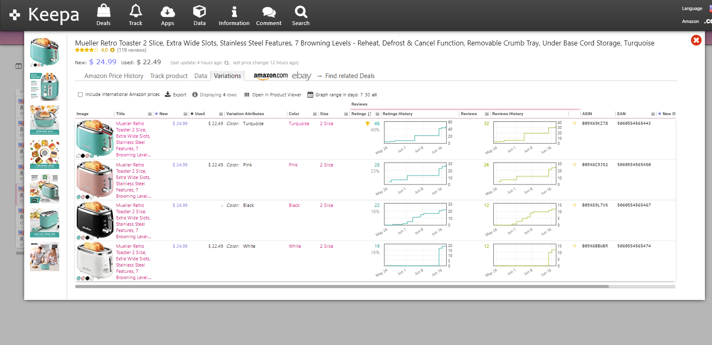
Task: Open the Used column menu
Action: point(221,114)
